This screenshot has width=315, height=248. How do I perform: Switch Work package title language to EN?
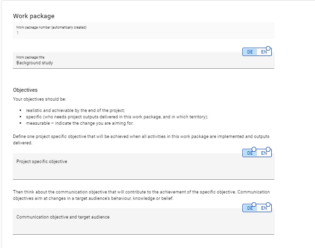263,52
